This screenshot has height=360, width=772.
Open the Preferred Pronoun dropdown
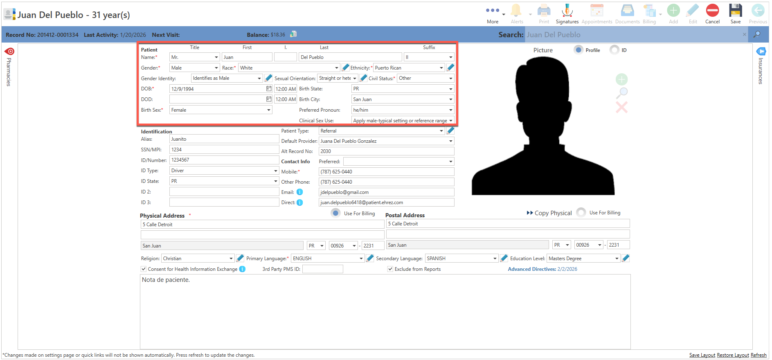(403, 110)
